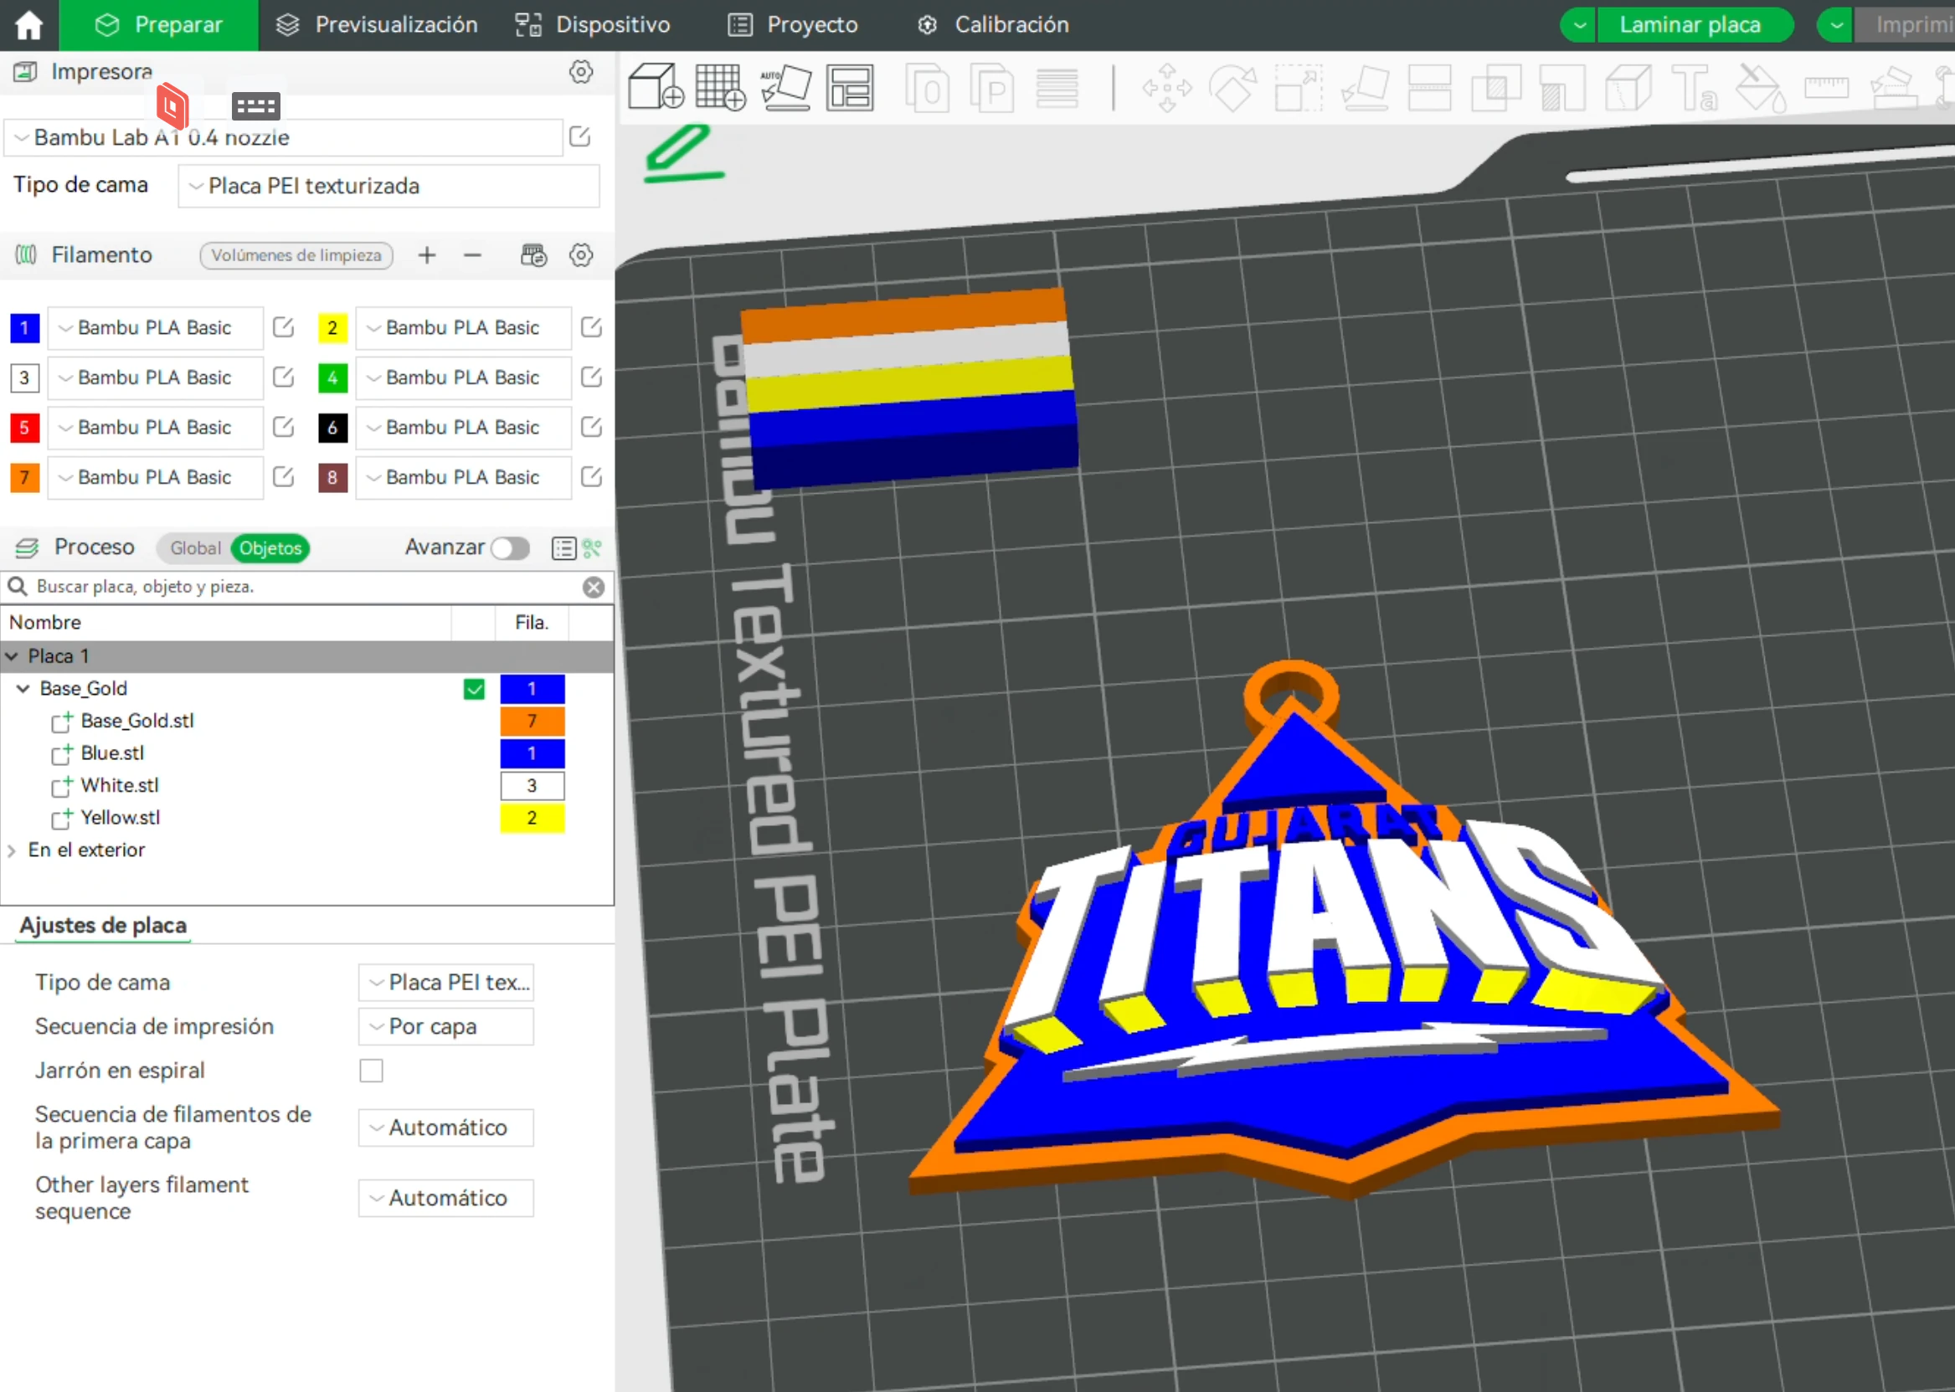The image size is (1955, 1392).
Task: Arrange all objects icon
Action: point(850,86)
